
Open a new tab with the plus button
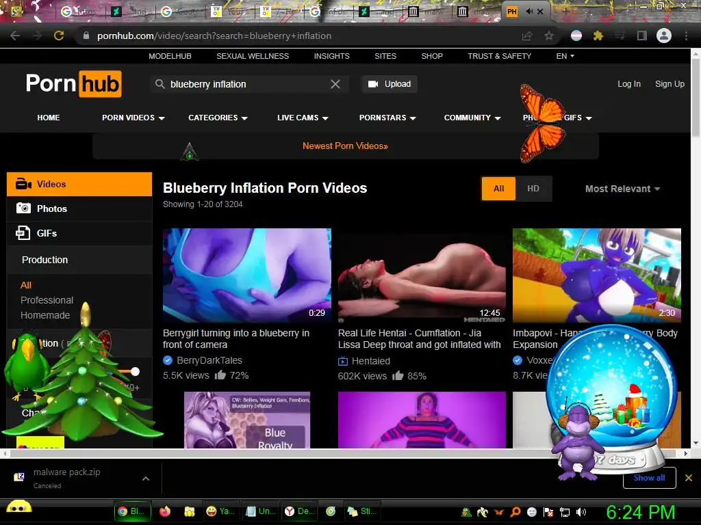click(x=565, y=12)
